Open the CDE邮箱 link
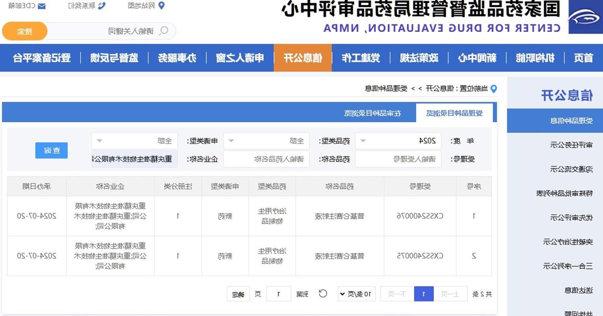The width and height of the screenshot is (603, 316). coord(22,6)
